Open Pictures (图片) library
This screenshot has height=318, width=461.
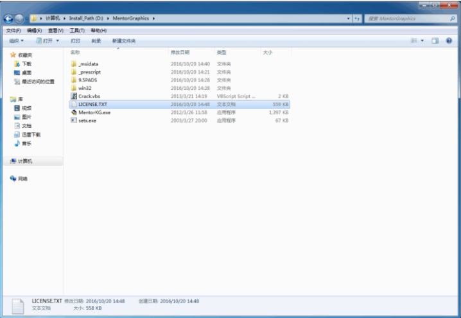pos(22,117)
